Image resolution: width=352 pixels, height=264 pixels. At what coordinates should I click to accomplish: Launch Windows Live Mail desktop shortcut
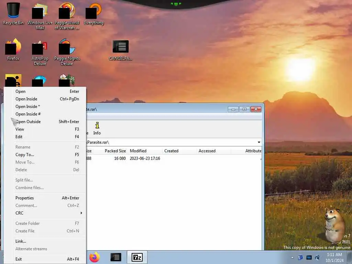coord(40,16)
